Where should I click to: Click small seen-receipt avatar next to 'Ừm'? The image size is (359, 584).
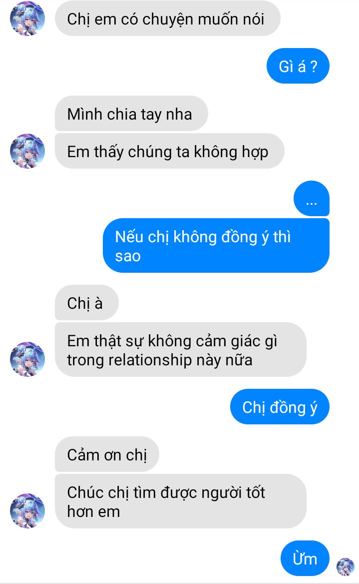coord(345,567)
